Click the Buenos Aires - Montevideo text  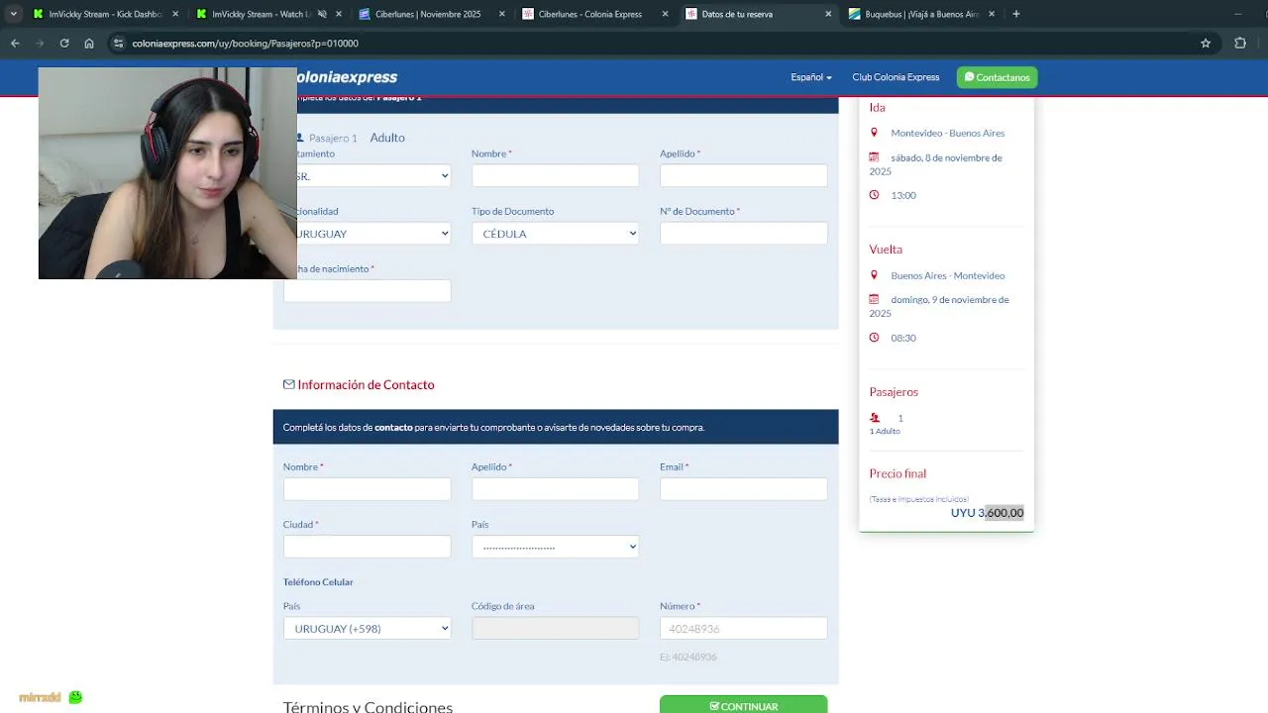click(947, 275)
